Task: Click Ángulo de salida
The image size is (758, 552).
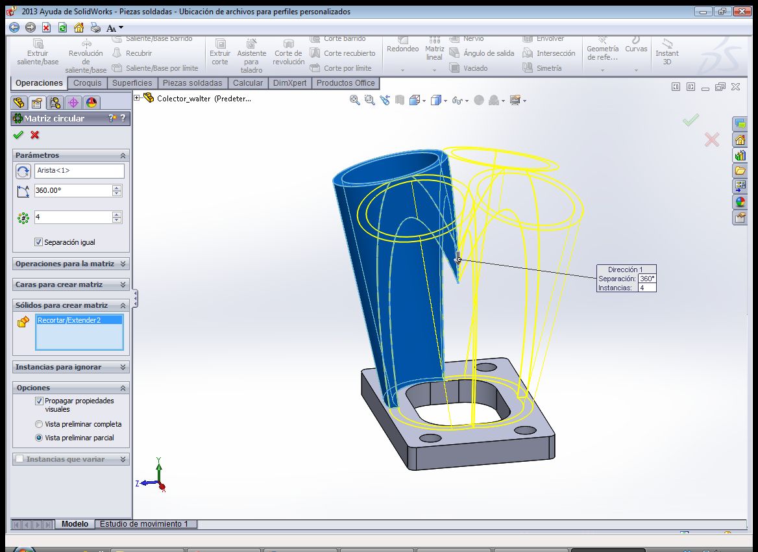Action: 482,53
